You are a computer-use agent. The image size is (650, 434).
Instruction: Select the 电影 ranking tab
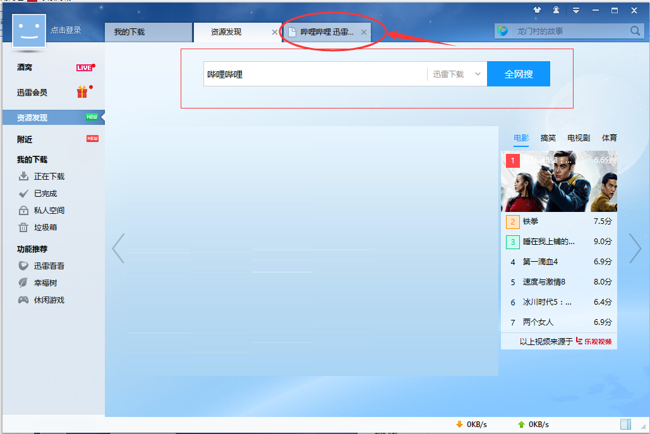tap(521, 138)
